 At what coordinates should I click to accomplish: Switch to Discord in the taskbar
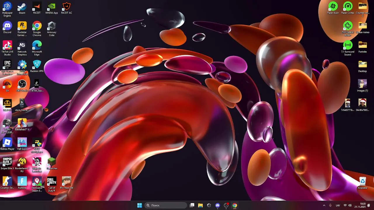(217, 205)
